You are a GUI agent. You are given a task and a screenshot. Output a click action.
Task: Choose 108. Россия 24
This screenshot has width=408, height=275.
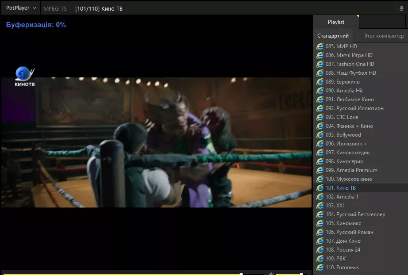(x=361, y=249)
